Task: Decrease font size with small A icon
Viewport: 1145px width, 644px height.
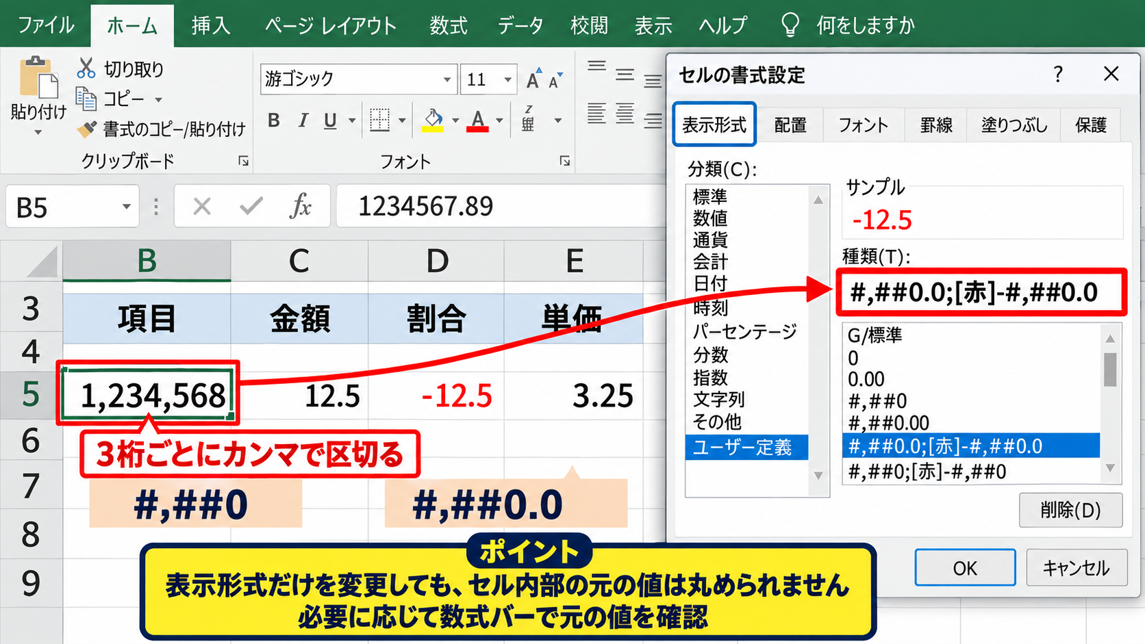Action: tap(555, 80)
